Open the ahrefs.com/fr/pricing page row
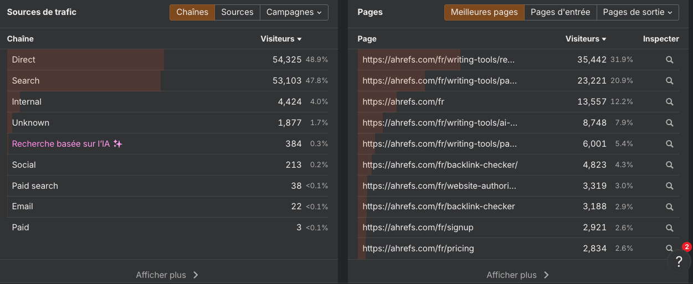 418,249
